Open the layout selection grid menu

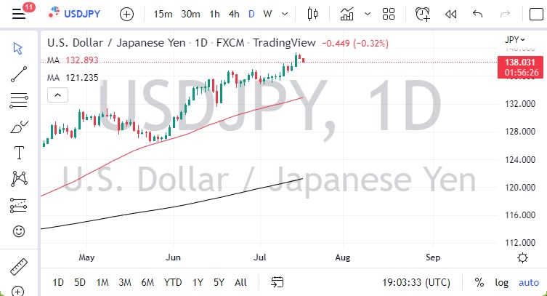click(388, 14)
